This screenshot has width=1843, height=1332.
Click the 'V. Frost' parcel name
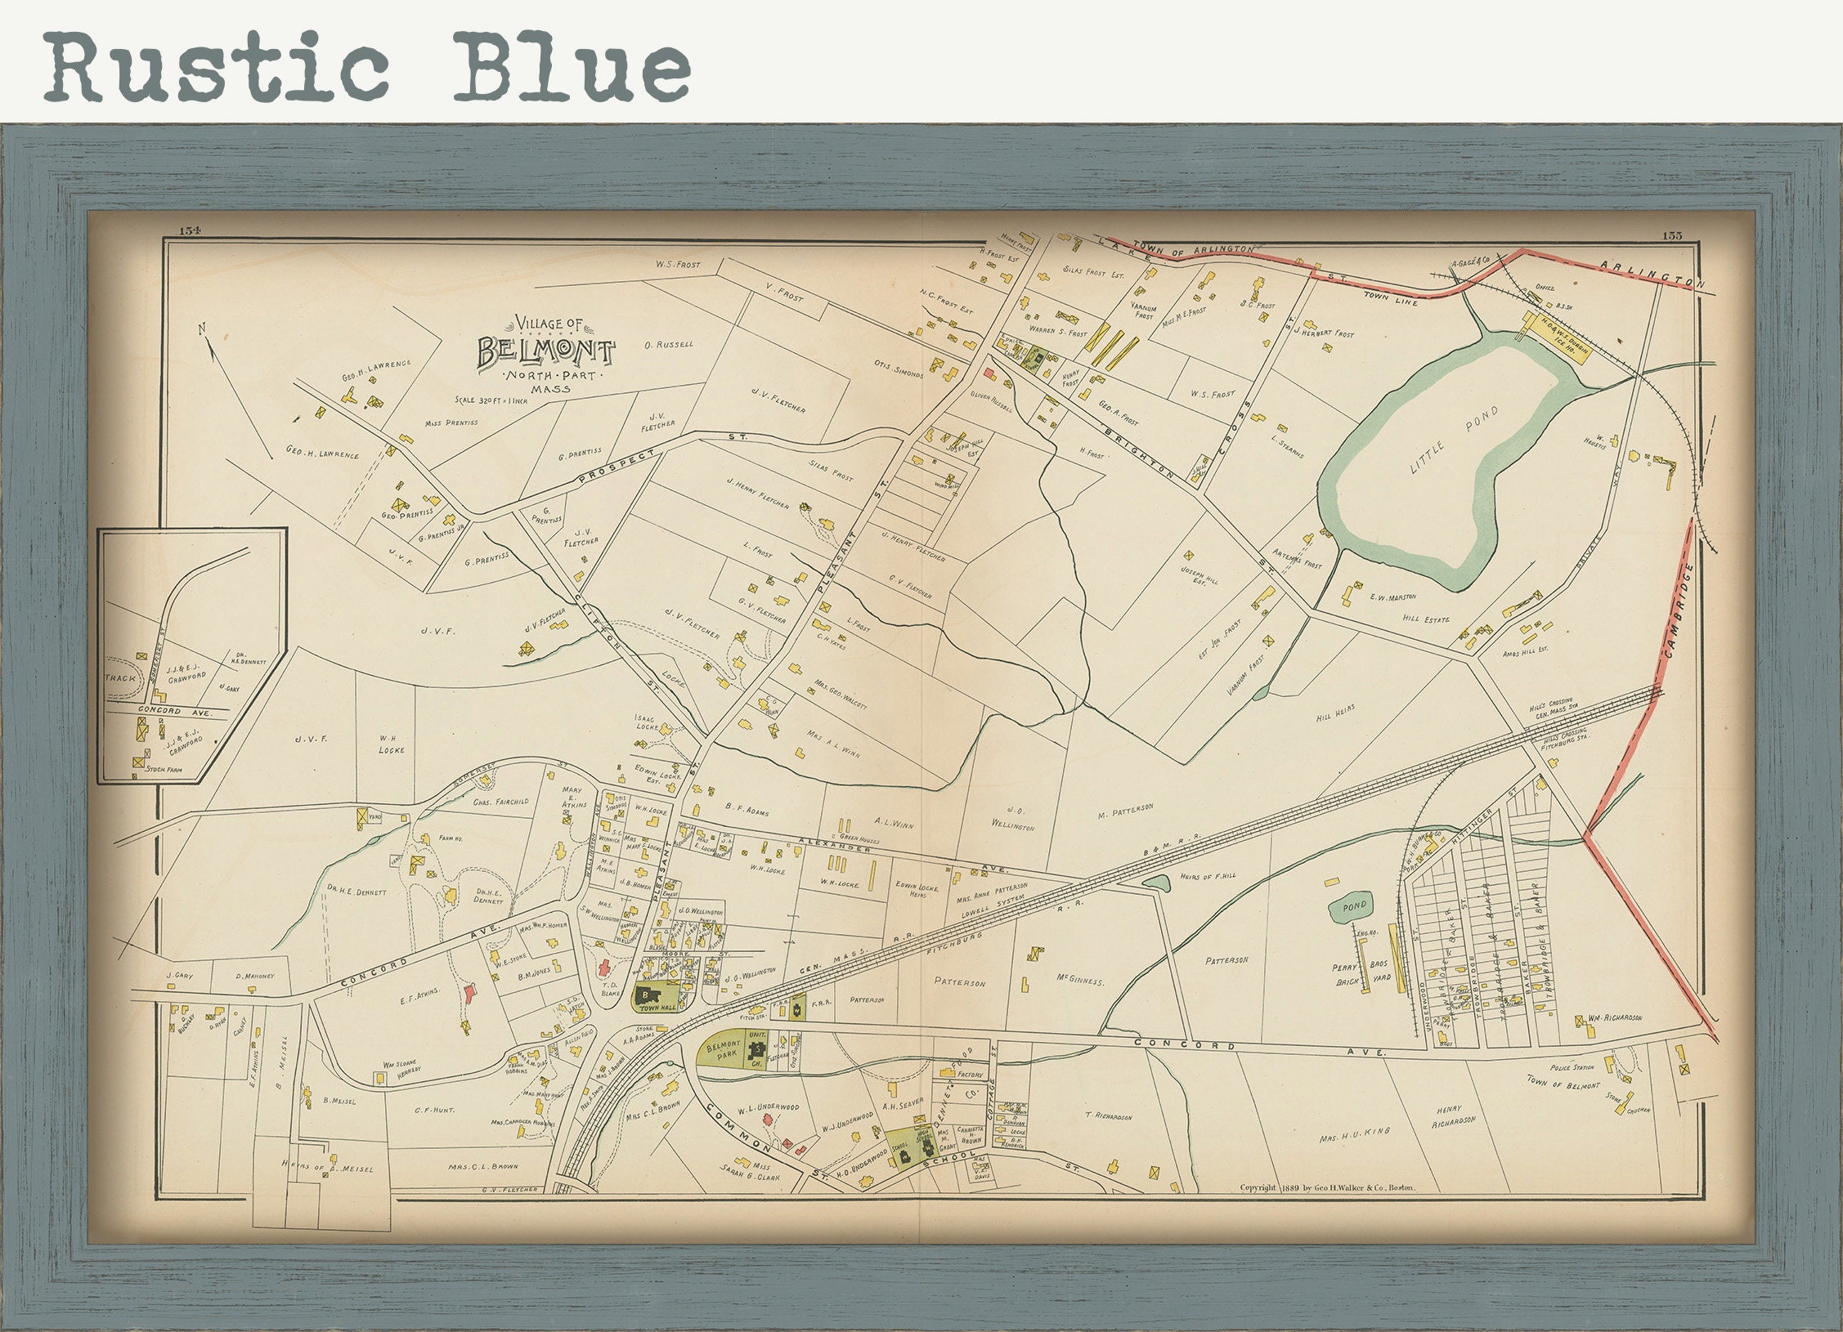point(783,293)
